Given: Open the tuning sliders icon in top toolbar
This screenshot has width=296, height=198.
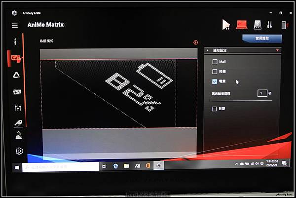Looking at the screenshot, I should pyautogui.click(x=269, y=25).
